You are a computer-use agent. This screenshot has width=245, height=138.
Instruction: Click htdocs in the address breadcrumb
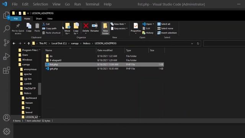(x=87, y=43)
